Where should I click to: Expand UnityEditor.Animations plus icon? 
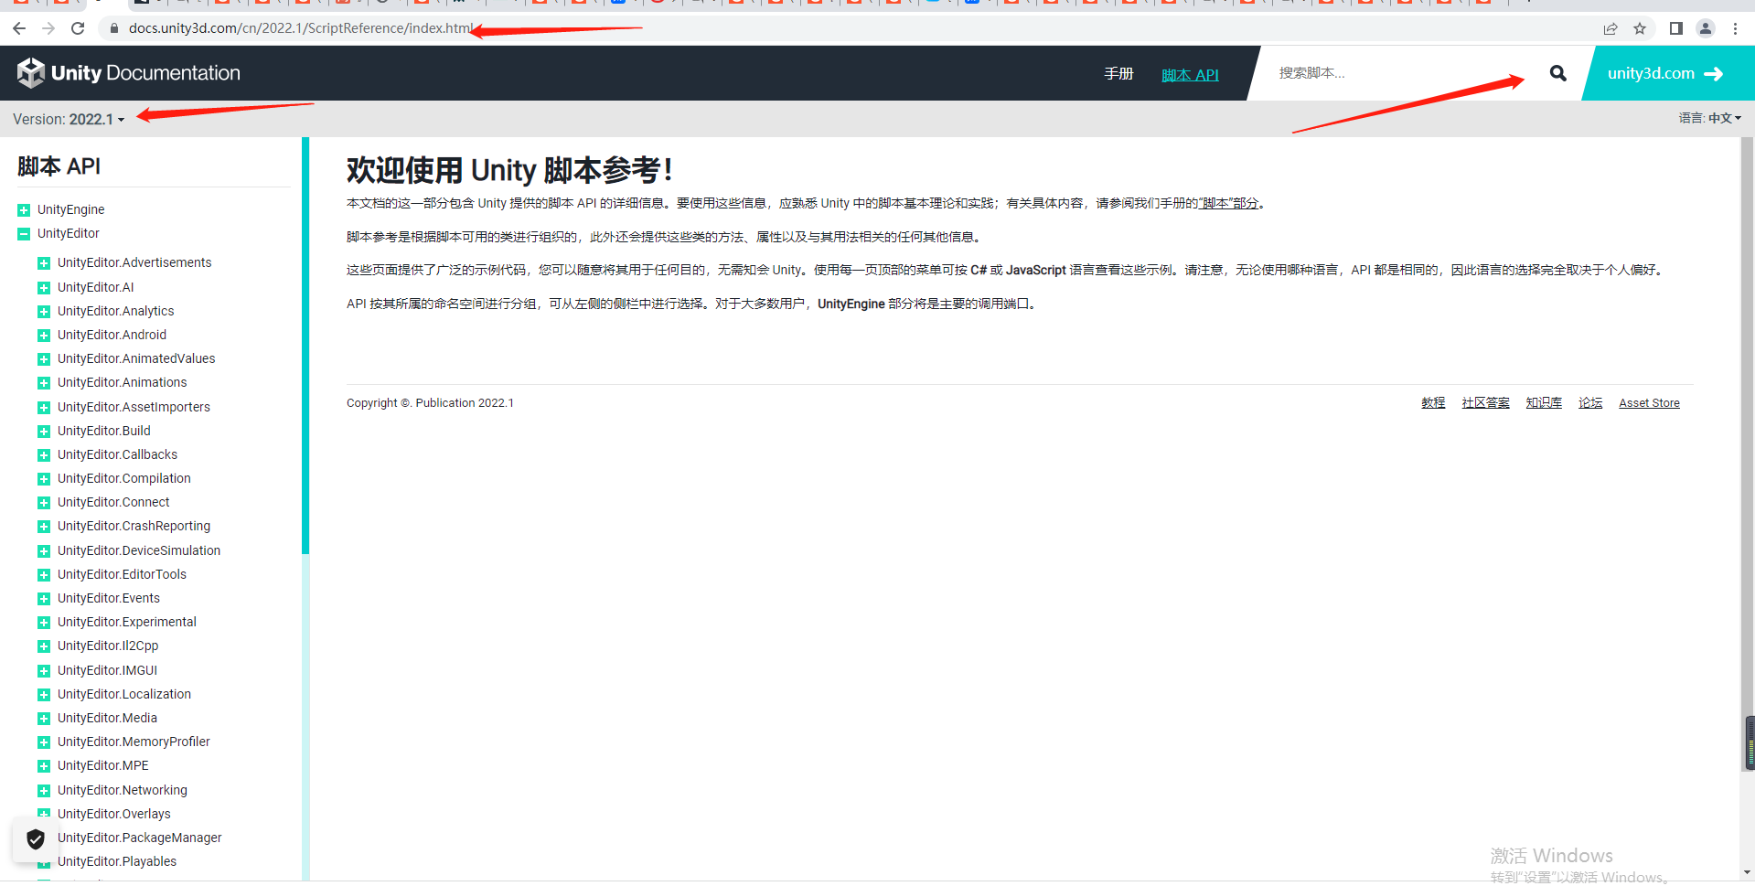(x=43, y=383)
